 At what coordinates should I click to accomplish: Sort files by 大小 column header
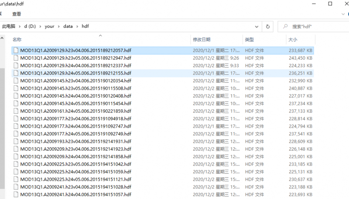[292, 40]
